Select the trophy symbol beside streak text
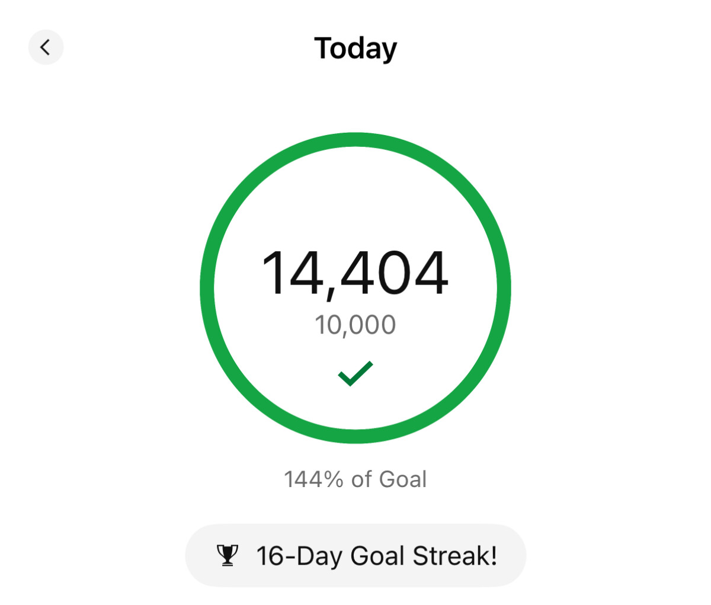 [x=228, y=555]
